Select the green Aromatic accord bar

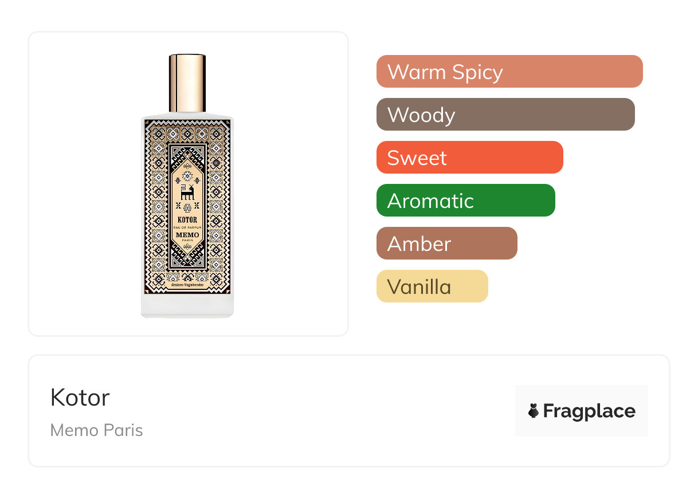coord(465,201)
